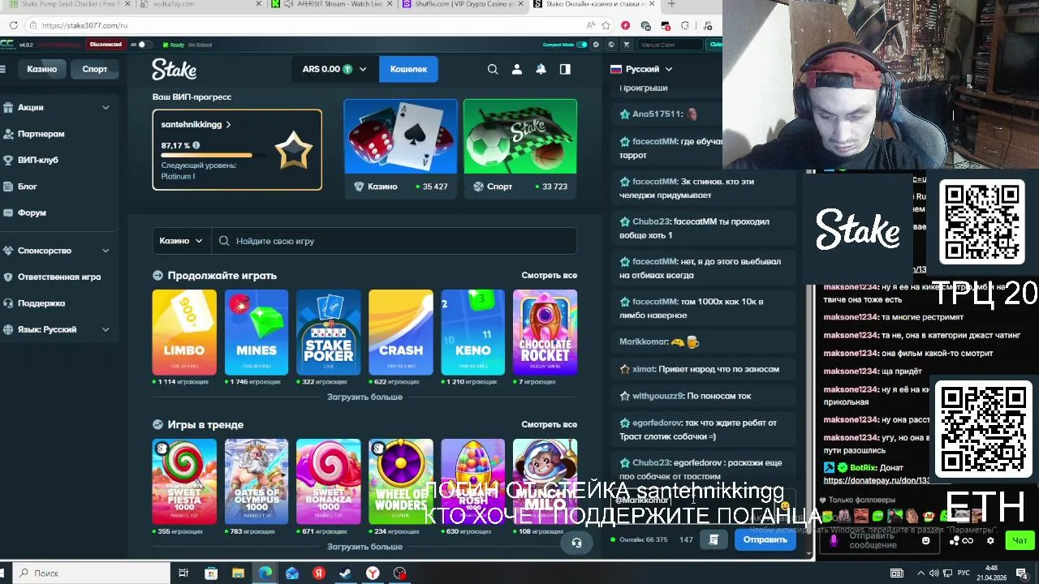1039x584 pixels.
Task: Click the purple microphone icon in stream chat
Action: click(834, 540)
